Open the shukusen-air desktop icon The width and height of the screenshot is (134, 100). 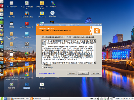(x=27, y=45)
